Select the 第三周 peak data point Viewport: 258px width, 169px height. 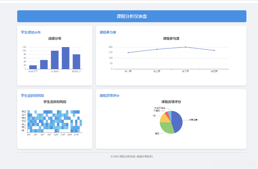coord(186,47)
